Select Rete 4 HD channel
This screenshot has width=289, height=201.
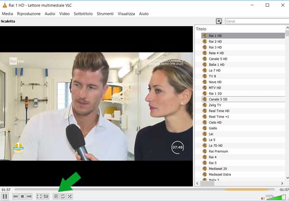click(243, 53)
